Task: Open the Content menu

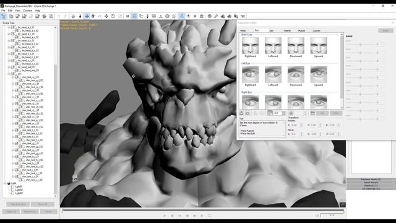Action: [x=28, y=11]
